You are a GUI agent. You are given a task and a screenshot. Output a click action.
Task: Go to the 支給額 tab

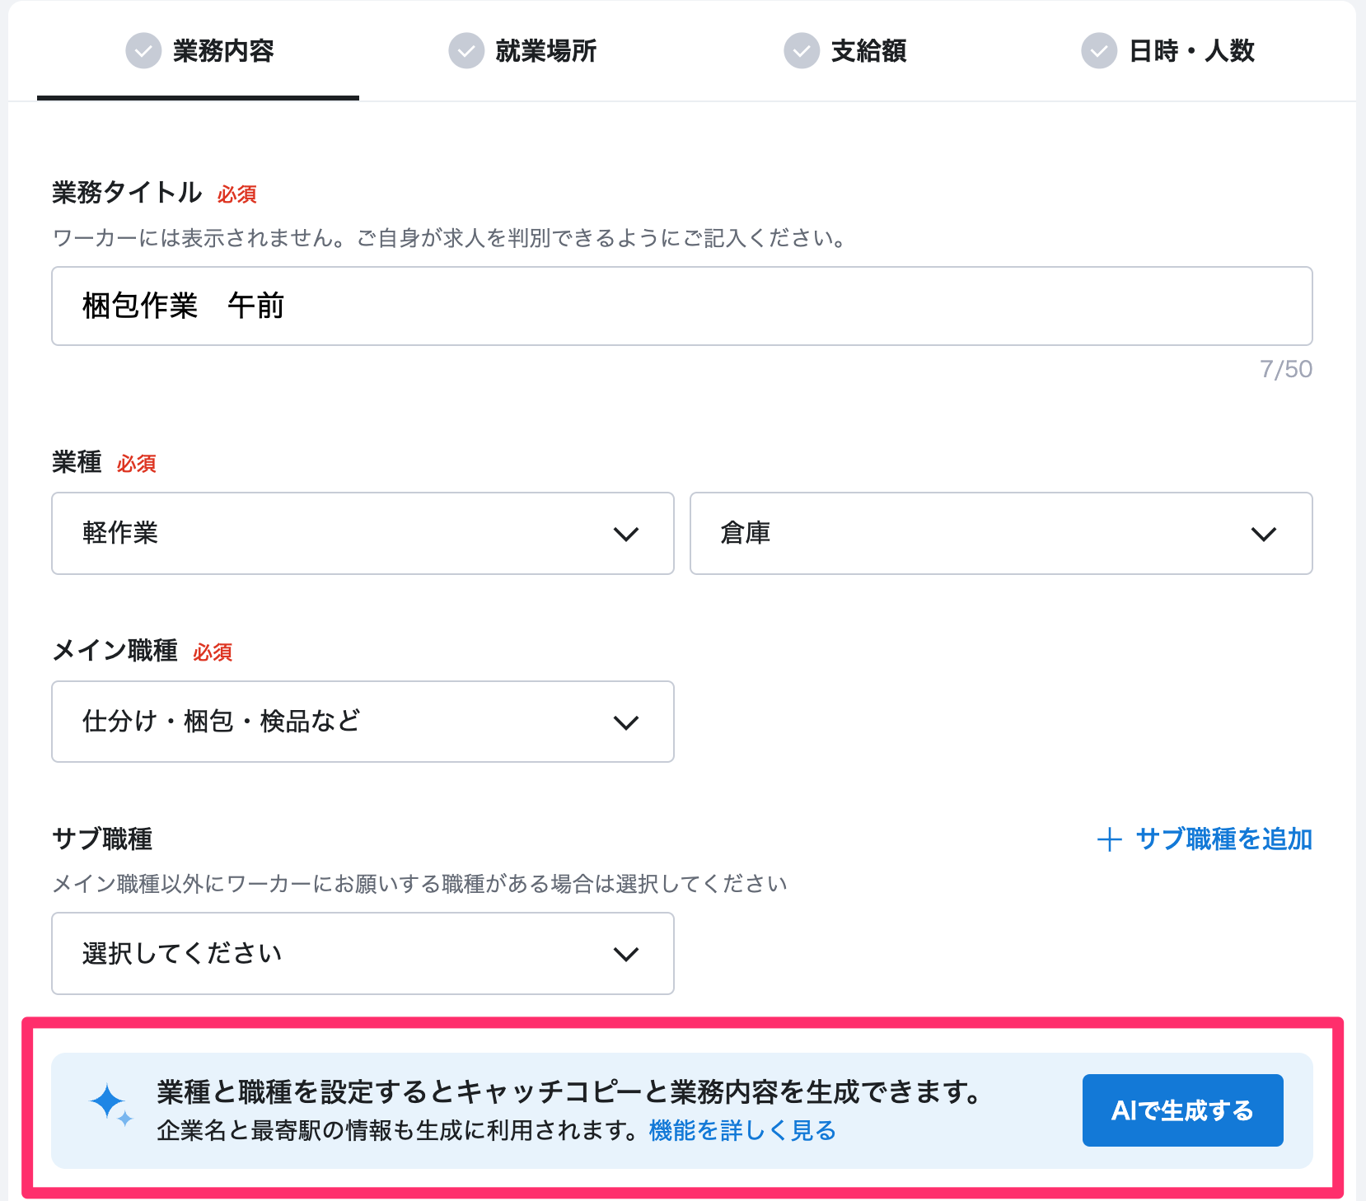(x=868, y=51)
